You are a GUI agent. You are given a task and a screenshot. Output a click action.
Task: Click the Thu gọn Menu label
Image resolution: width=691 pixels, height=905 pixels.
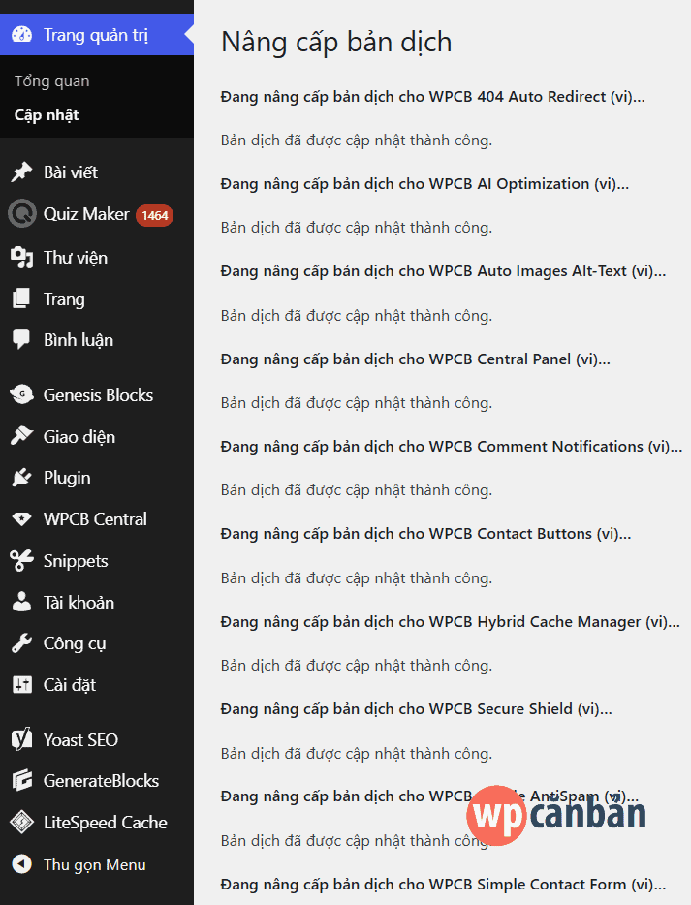pos(95,864)
